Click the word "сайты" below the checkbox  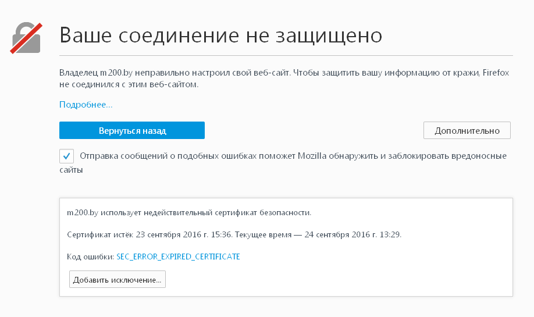pyautogui.click(x=71, y=170)
